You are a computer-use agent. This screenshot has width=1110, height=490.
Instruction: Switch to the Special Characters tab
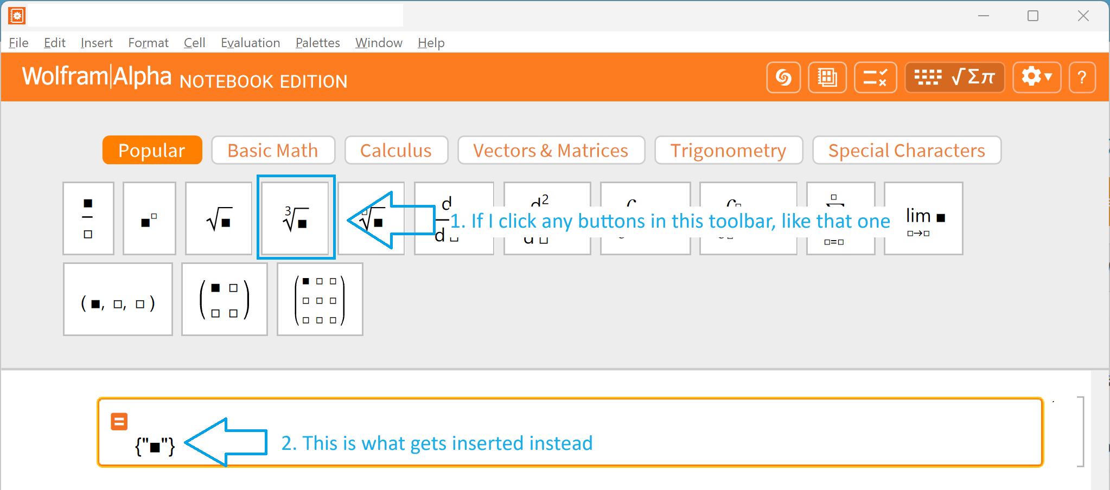coord(907,150)
